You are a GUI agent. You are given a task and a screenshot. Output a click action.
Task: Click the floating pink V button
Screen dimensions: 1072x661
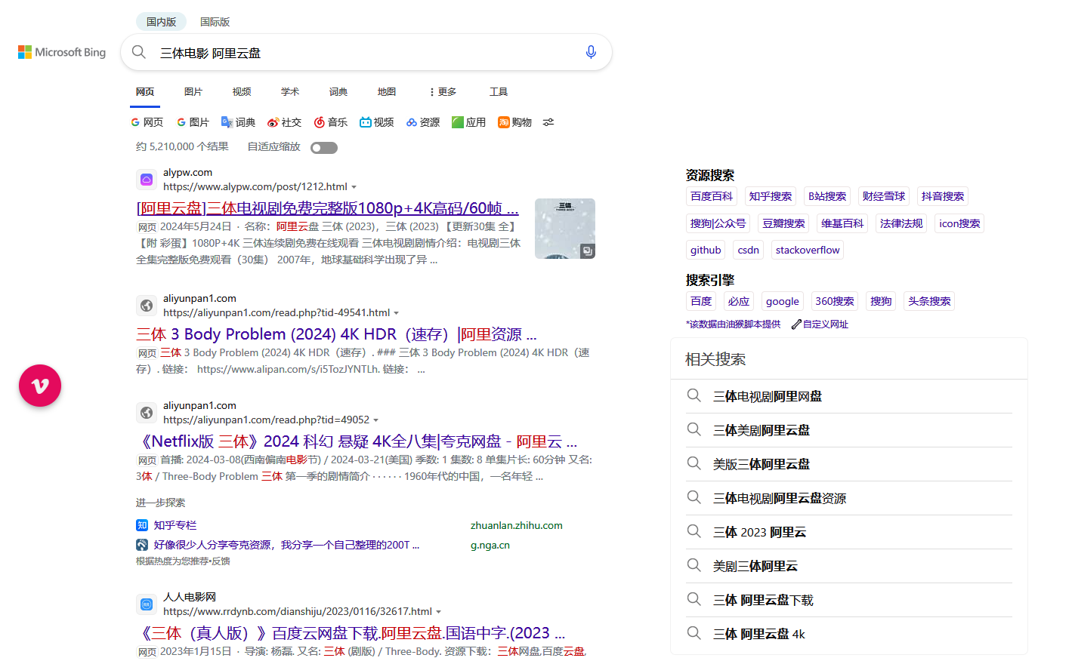(40, 386)
